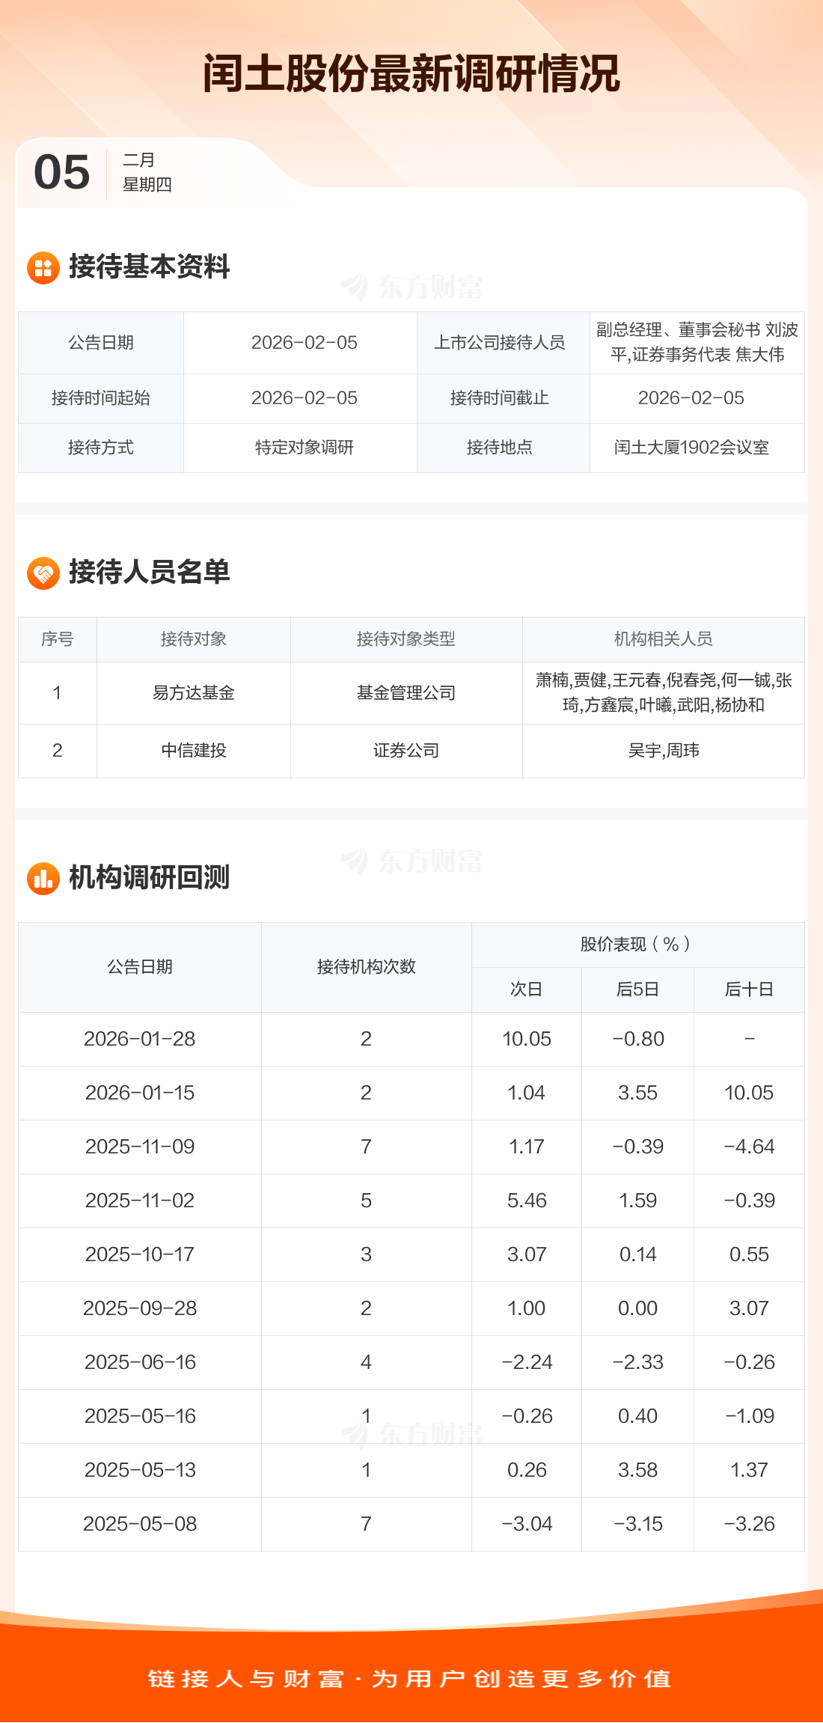
Task: Click the 2025-10-17 date row
Action: coord(411,1254)
